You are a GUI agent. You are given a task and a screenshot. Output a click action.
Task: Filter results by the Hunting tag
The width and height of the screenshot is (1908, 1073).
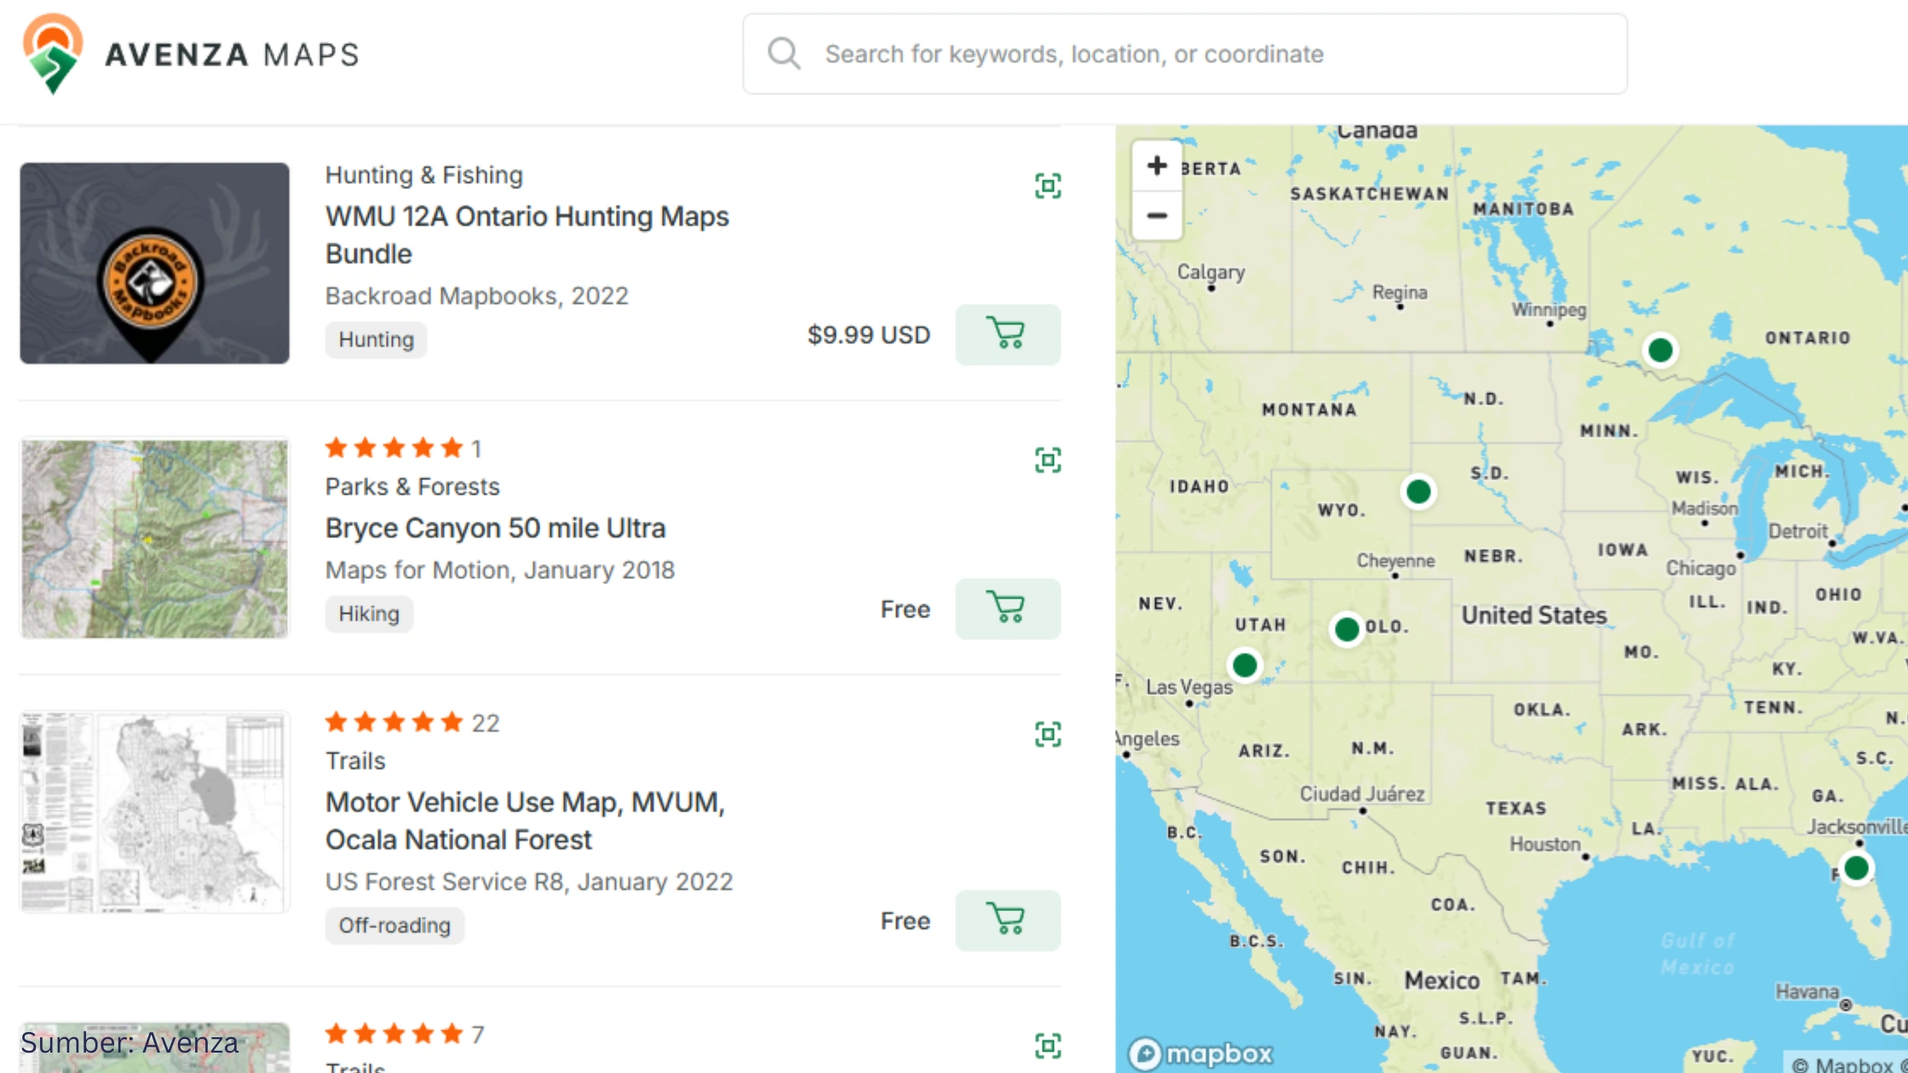point(375,339)
